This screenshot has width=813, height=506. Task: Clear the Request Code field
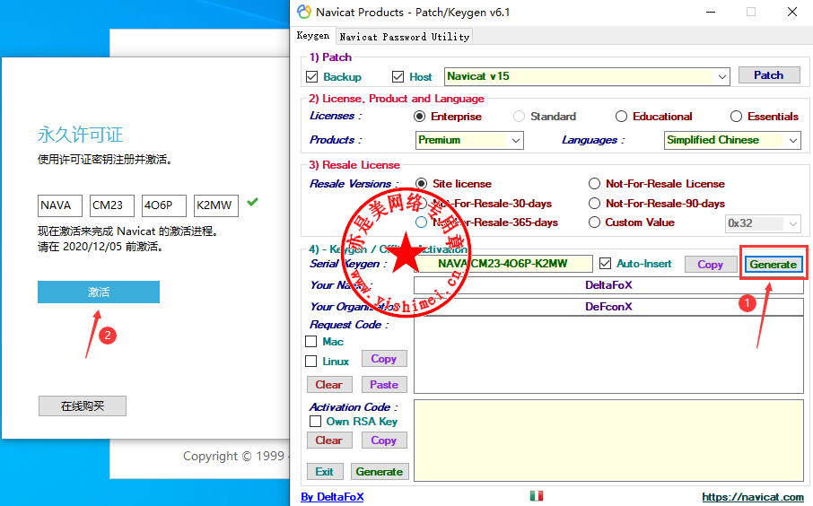(329, 385)
